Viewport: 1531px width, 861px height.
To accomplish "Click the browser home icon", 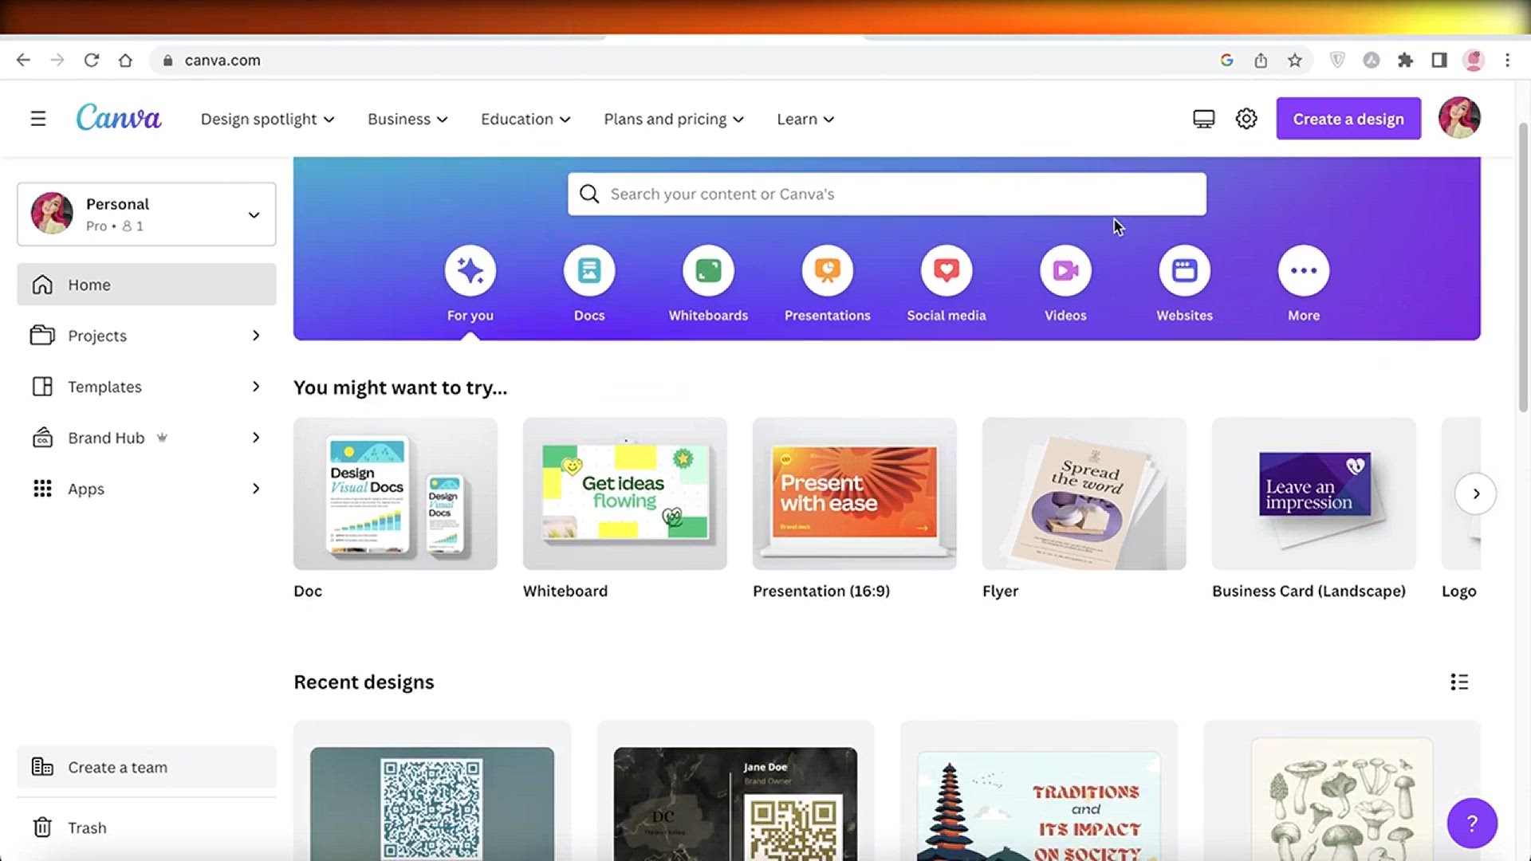I will [125, 60].
